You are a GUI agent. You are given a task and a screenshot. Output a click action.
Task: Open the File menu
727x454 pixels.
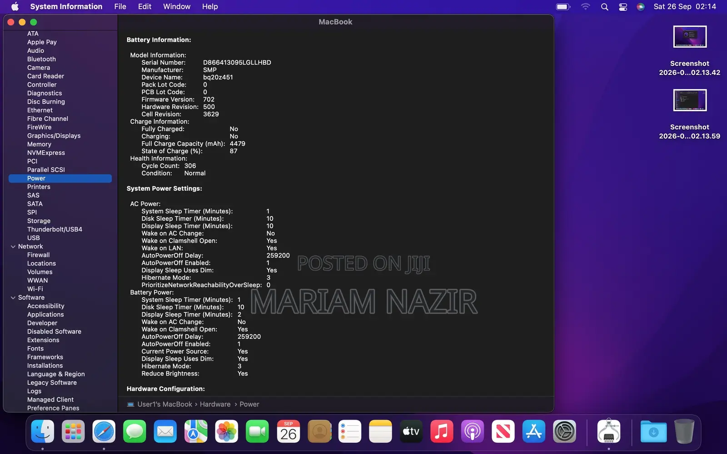click(x=120, y=6)
